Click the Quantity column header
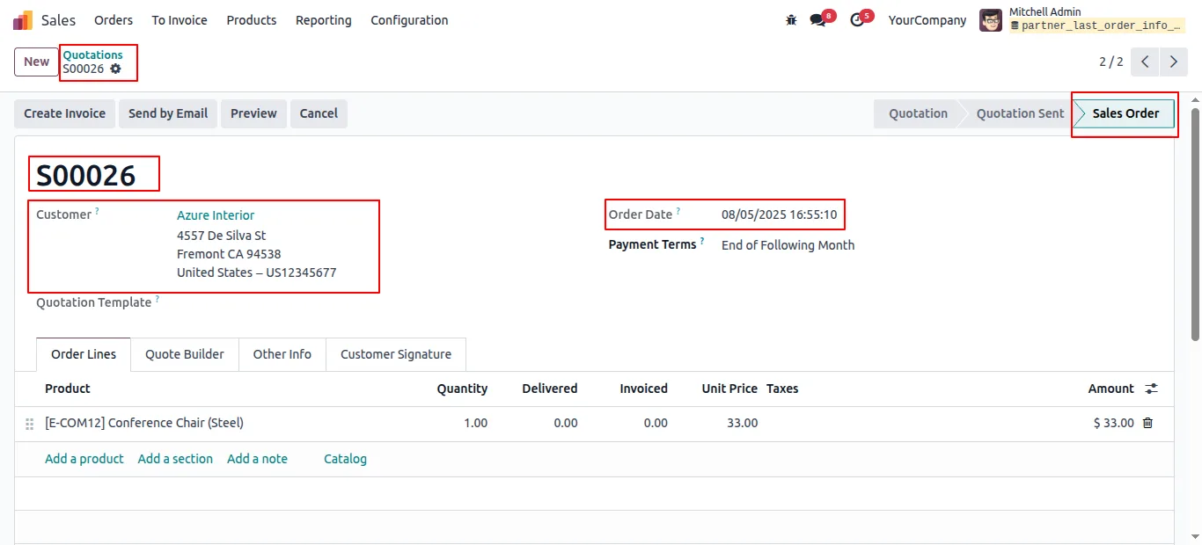Image resolution: width=1202 pixels, height=545 pixels. pyautogui.click(x=462, y=389)
